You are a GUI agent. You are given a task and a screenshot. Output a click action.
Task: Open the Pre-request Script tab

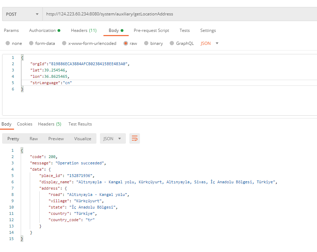point(151,30)
